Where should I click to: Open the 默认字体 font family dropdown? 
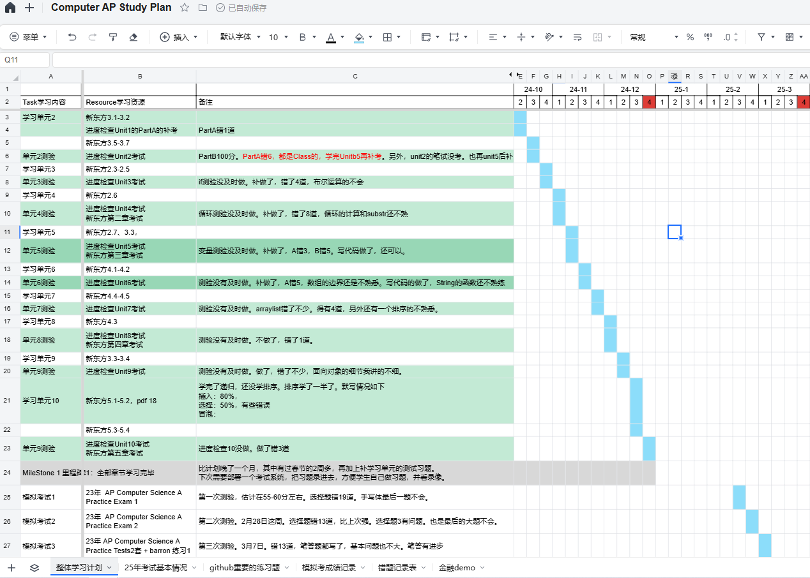pyautogui.click(x=240, y=38)
